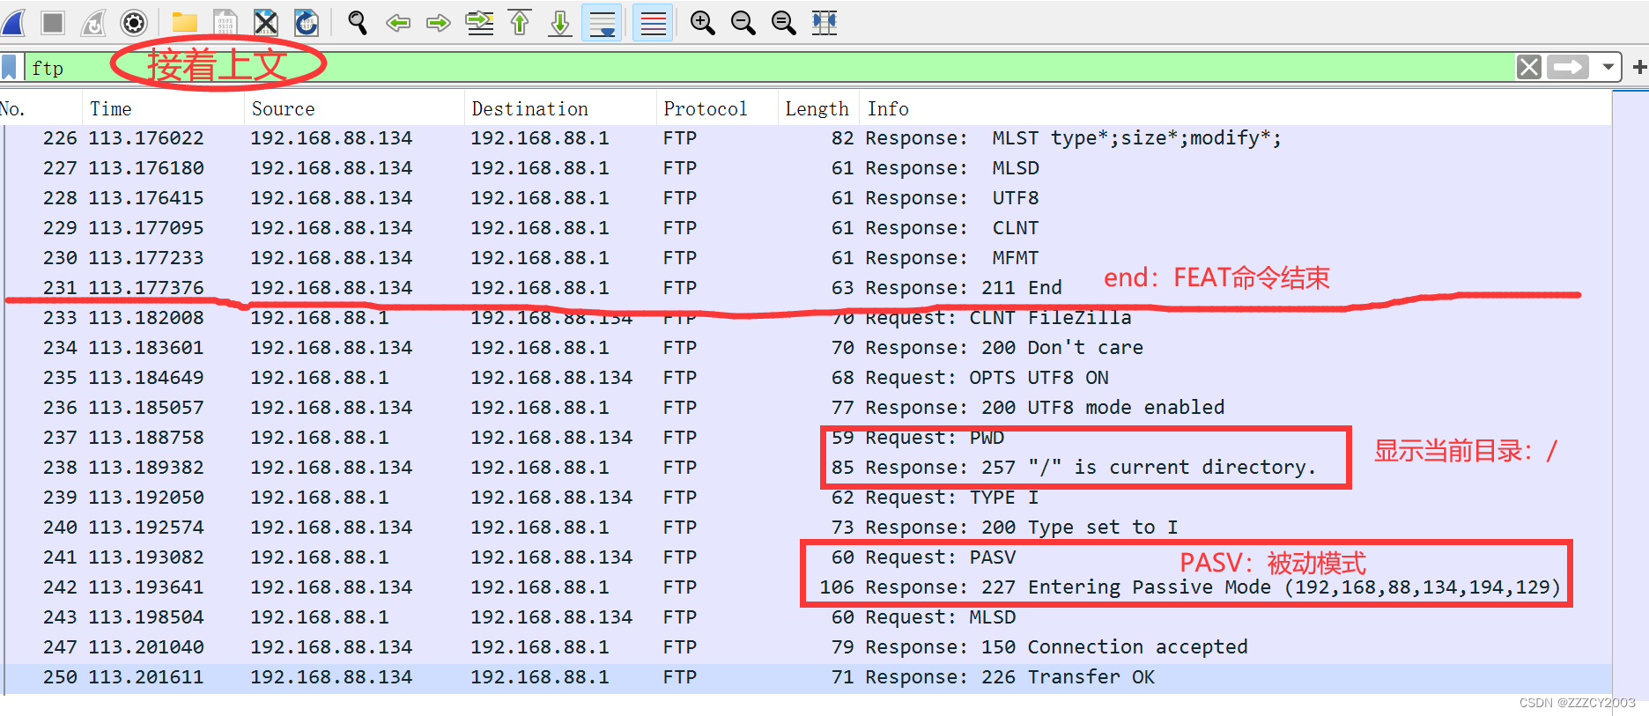Go to the previous packet in history

[x=398, y=22]
